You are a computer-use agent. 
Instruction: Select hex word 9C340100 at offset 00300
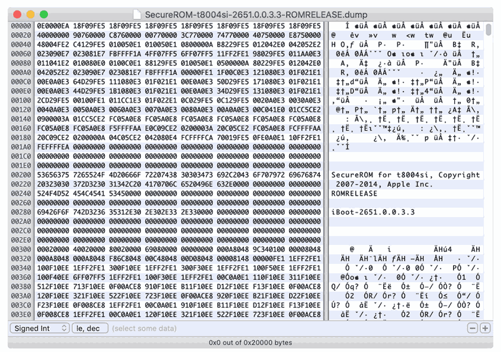(269, 249)
